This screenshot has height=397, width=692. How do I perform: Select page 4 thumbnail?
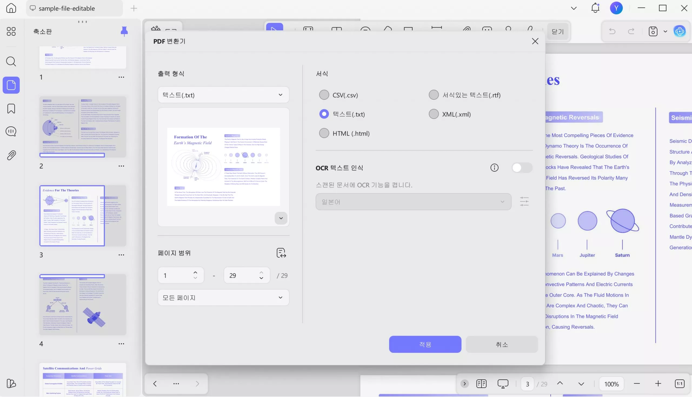coord(83,305)
